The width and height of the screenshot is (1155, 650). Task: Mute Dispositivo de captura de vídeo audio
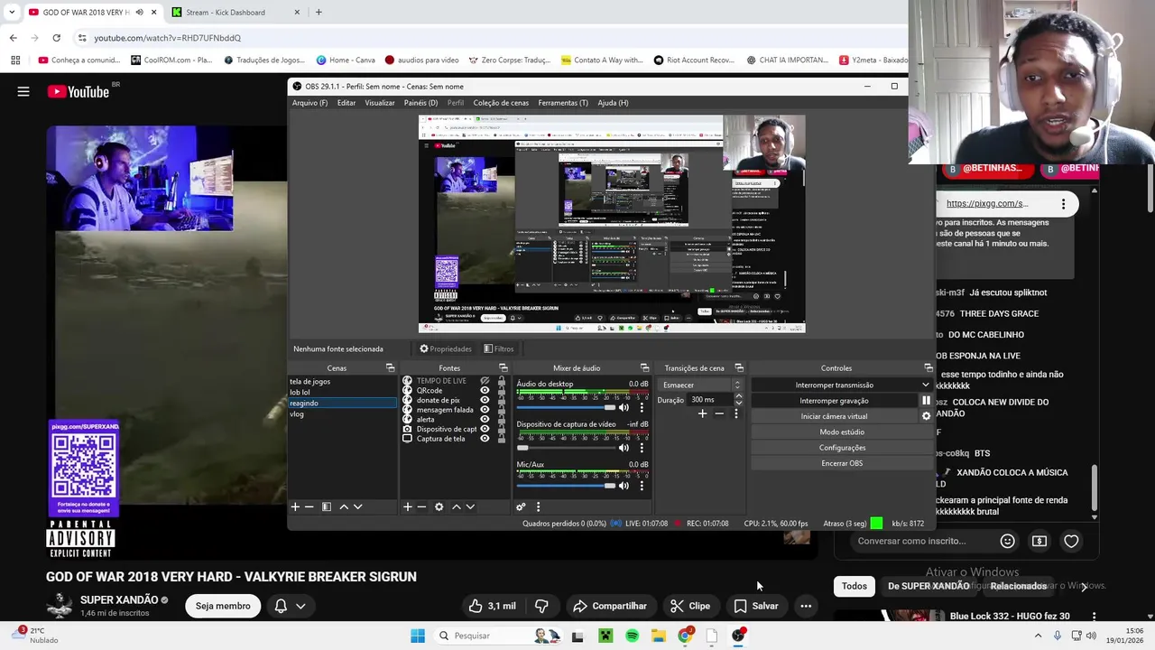tap(624, 448)
